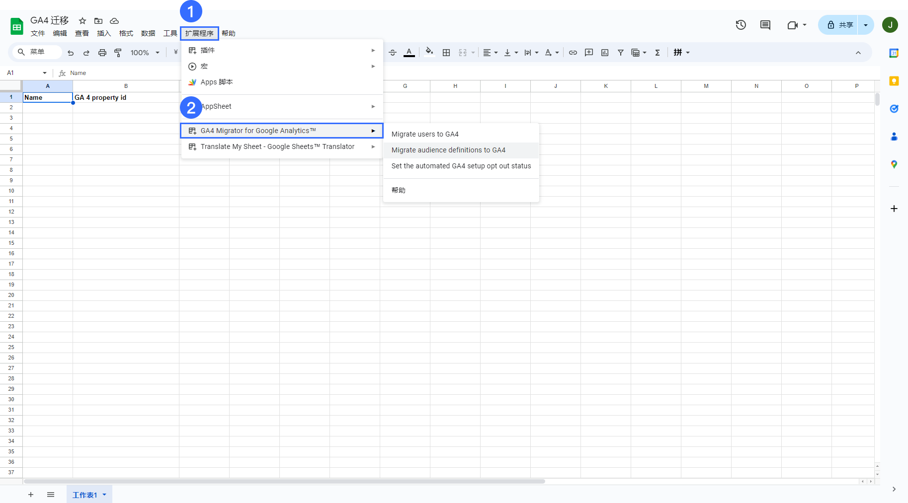Open the share options dropdown arrow
The width and height of the screenshot is (908, 503).
pos(866,25)
